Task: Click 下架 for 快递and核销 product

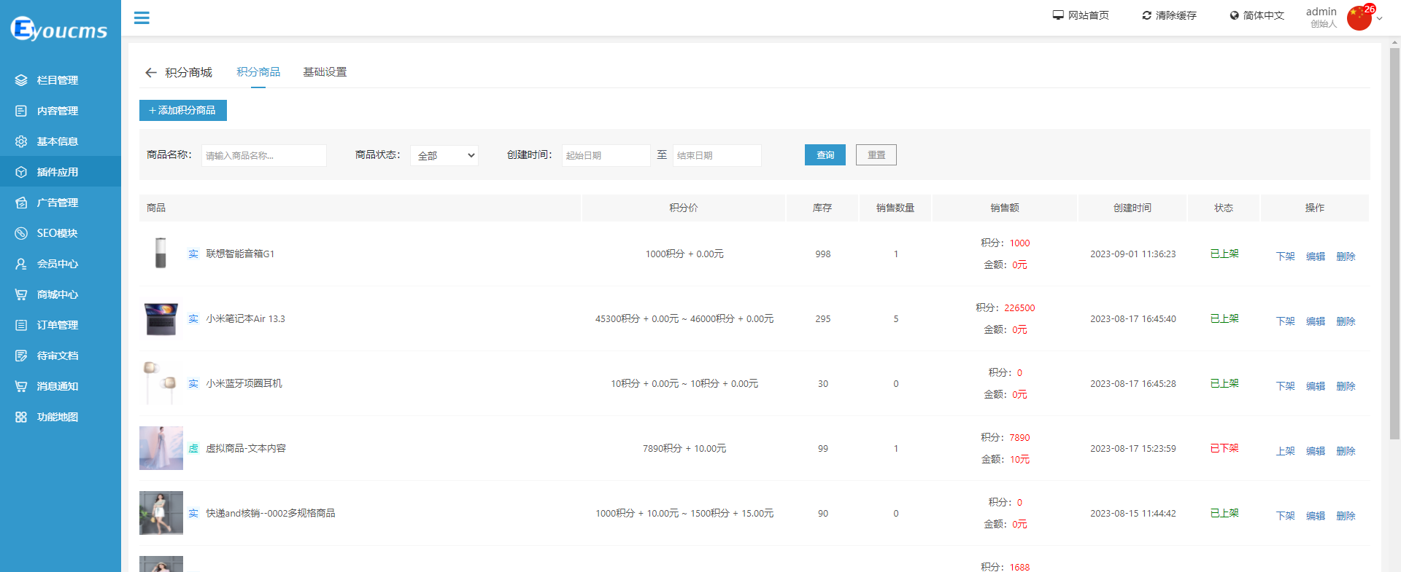Action: (1285, 516)
